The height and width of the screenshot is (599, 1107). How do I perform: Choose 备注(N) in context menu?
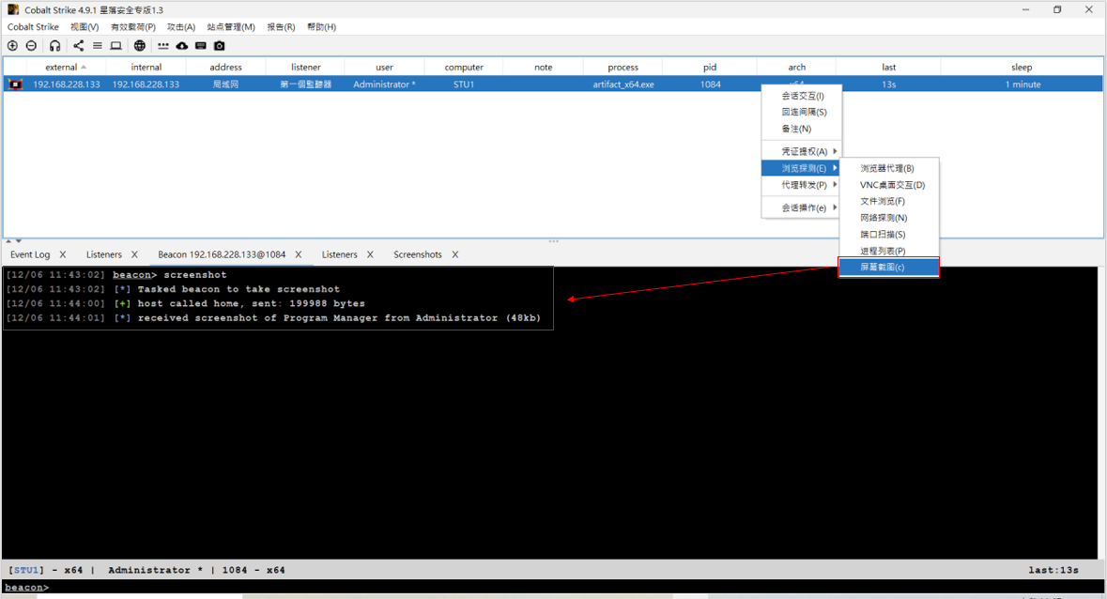(x=801, y=130)
